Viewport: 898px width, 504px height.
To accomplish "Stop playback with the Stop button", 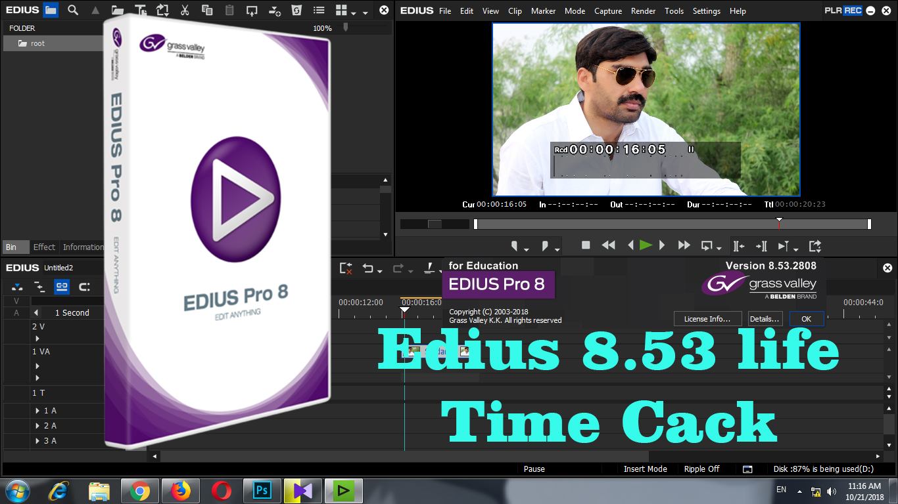I will coord(586,245).
